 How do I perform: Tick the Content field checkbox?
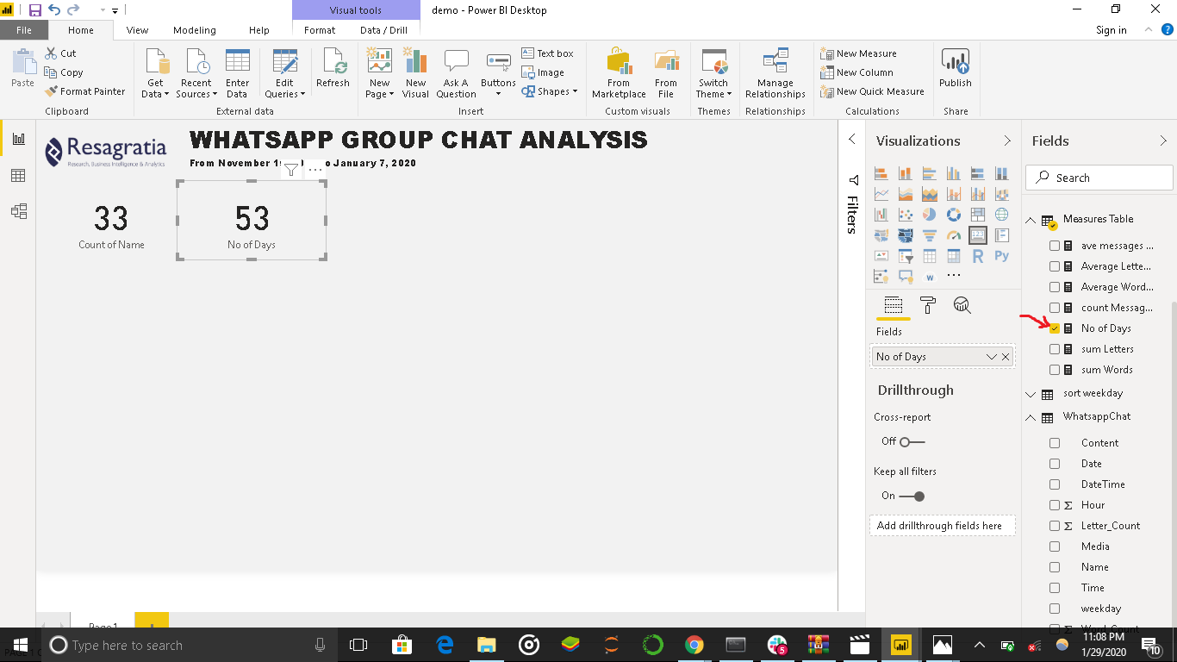tap(1055, 443)
